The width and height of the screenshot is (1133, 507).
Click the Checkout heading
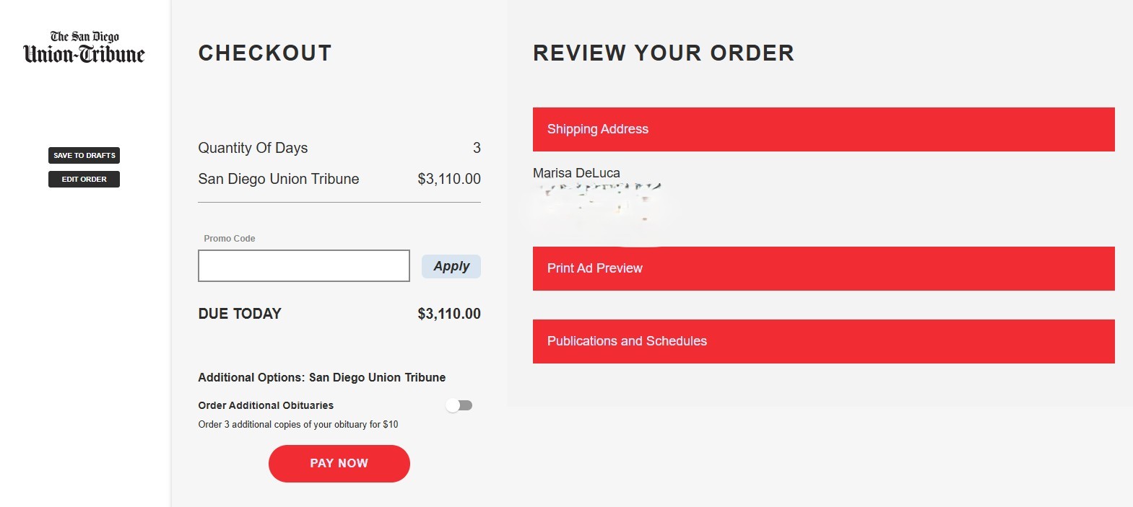coord(265,53)
